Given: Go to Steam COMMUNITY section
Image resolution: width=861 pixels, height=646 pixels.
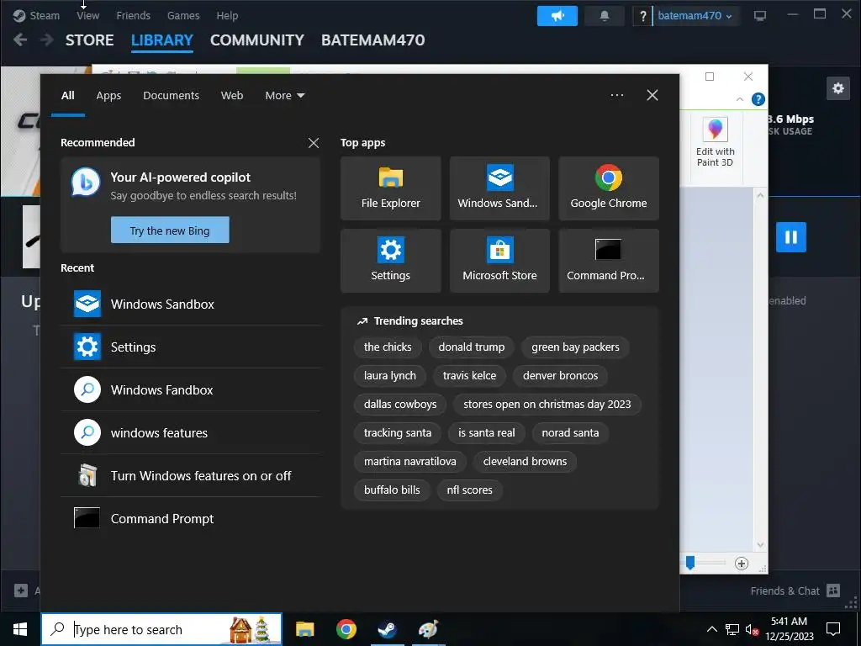Looking at the screenshot, I should tap(257, 40).
